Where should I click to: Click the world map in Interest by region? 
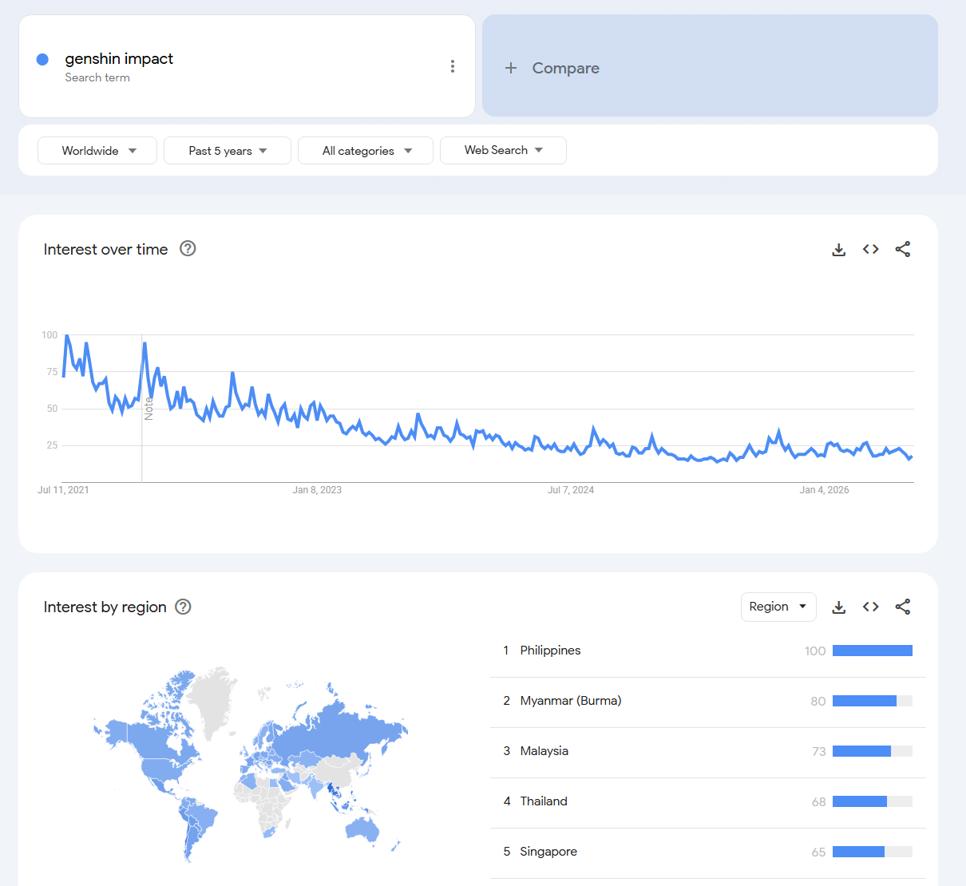(x=250, y=765)
